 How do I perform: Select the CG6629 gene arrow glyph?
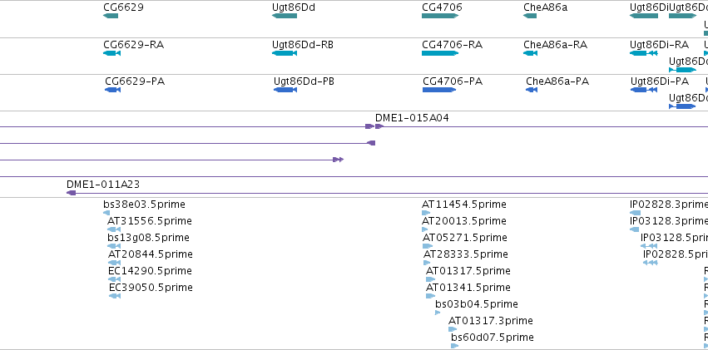point(111,16)
